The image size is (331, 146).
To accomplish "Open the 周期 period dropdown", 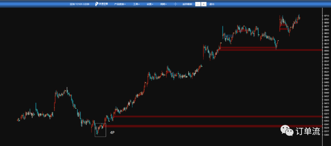I will [x=163, y=4].
